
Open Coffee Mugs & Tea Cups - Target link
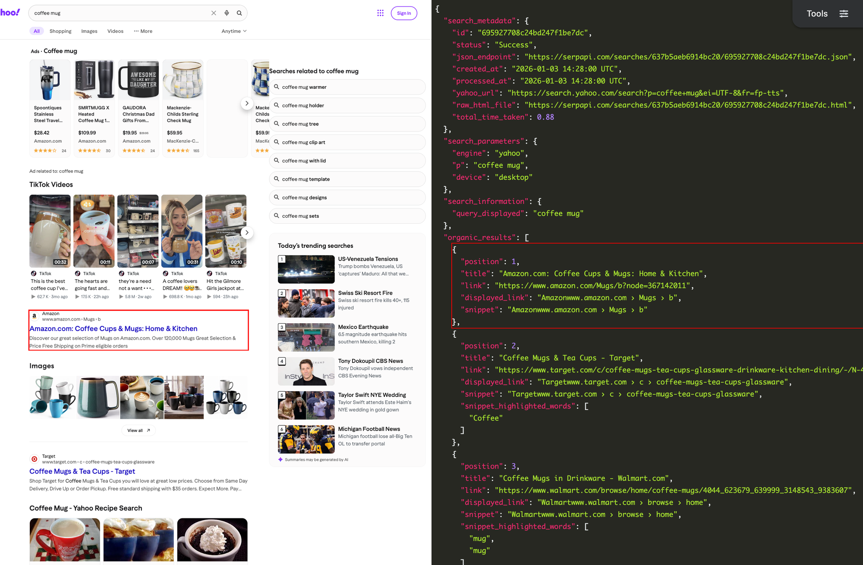(82, 471)
